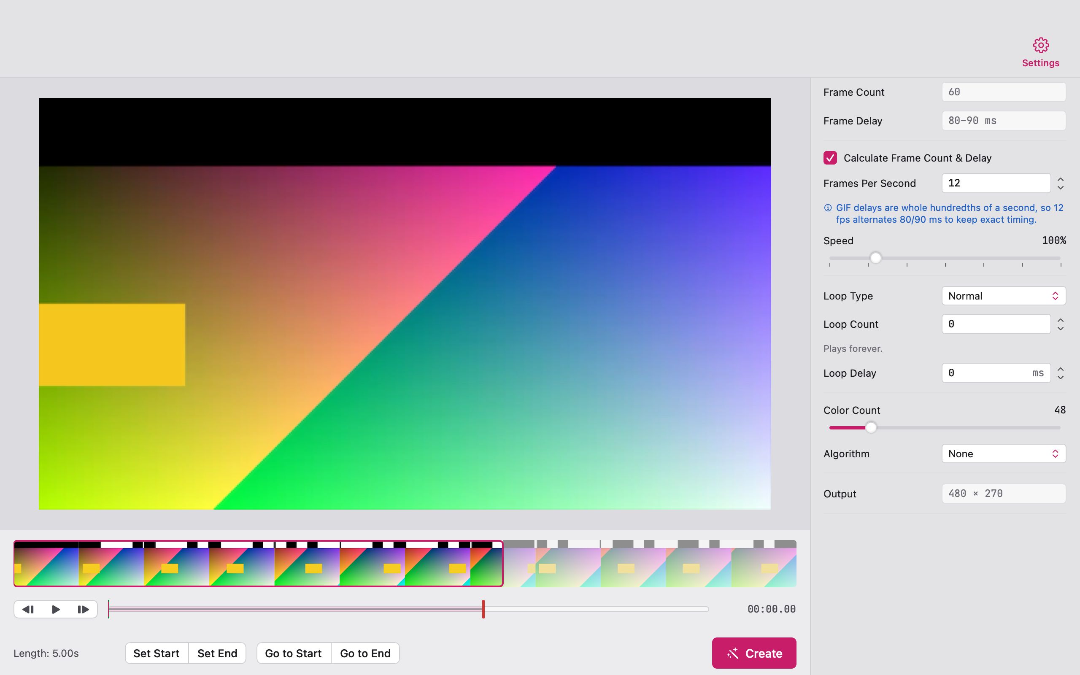The height and width of the screenshot is (675, 1080).
Task: Click the last dimmed thumbnail in filmstrip
Action: (764, 564)
